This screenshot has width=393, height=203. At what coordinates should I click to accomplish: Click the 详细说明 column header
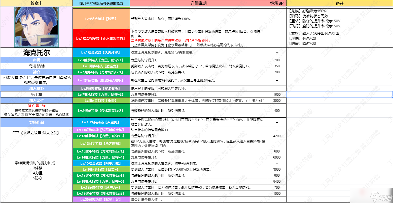click(198, 3)
